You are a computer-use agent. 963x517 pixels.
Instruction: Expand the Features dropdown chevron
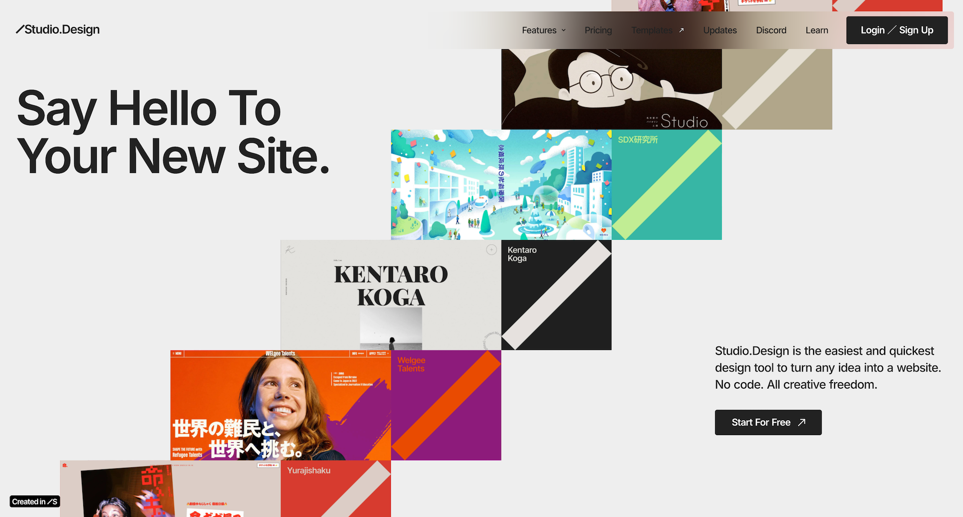(564, 30)
